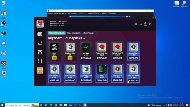190x107 pixels.
Task: Open the Minecraft block desktop shortcut
Action: (x=4, y=34)
